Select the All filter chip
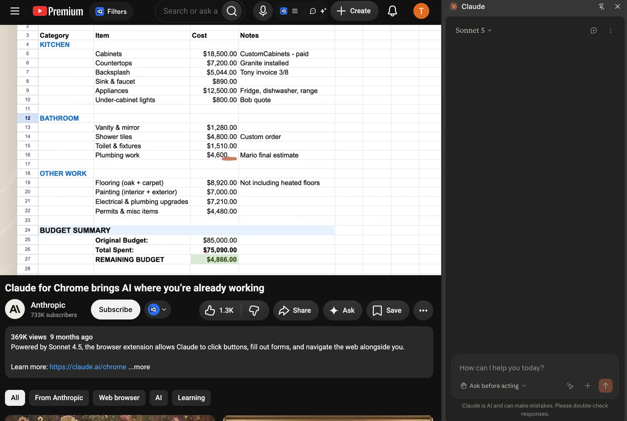 coord(15,397)
